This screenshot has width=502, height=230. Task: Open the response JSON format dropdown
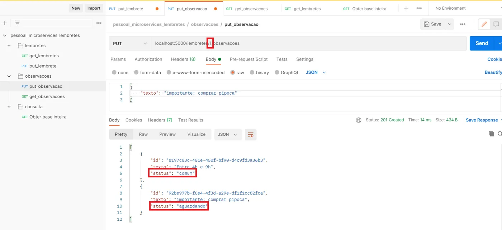(228, 134)
